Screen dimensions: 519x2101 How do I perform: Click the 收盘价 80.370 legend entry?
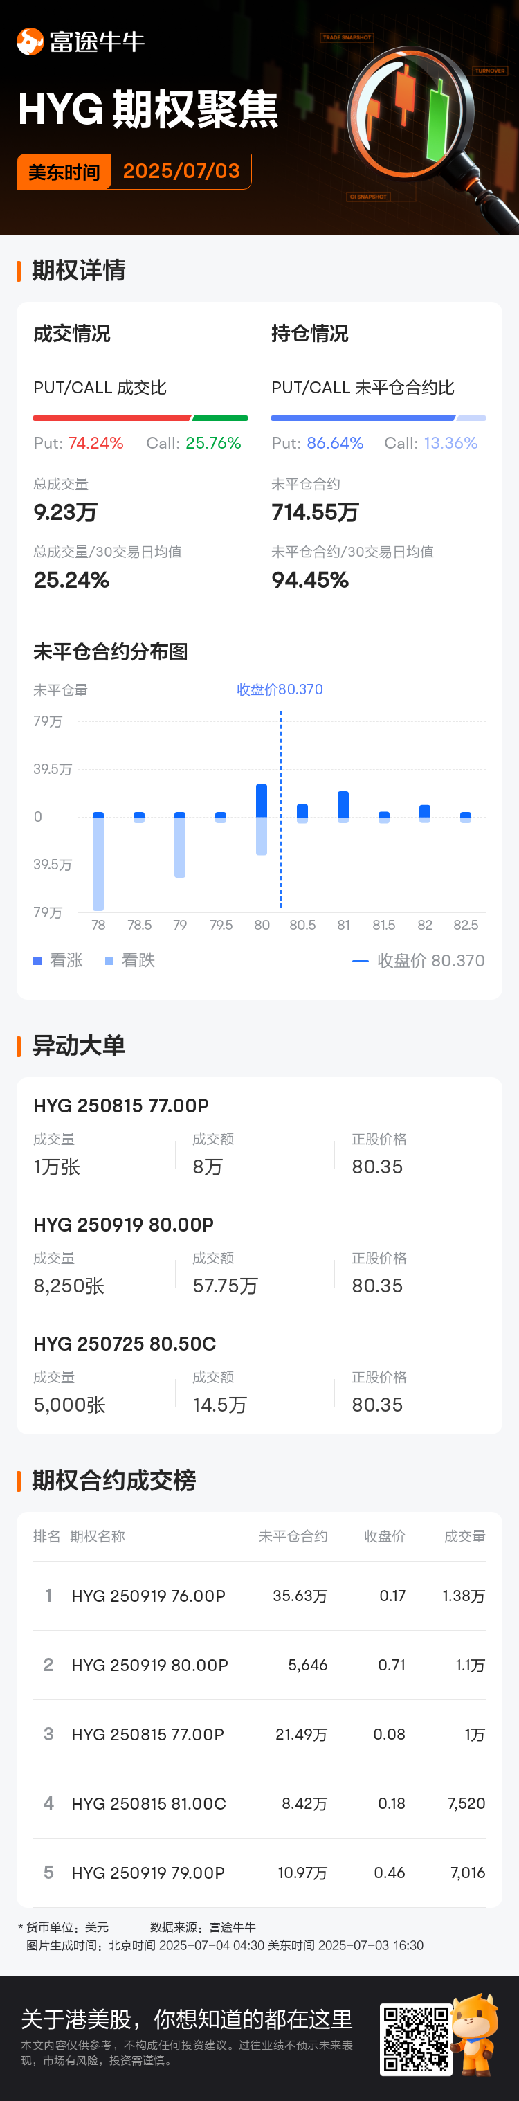coord(418,961)
